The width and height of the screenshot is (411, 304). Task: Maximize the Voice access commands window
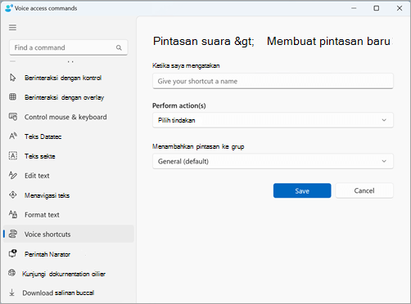[377, 8]
